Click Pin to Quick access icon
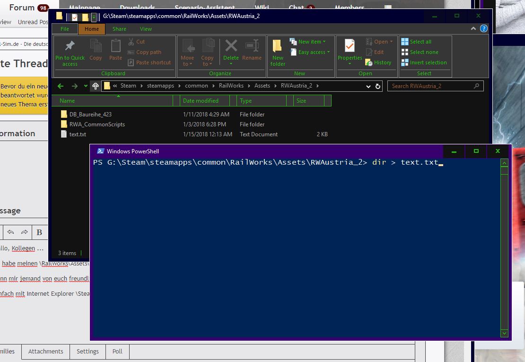The width and height of the screenshot is (525, 362). [70, 46]
